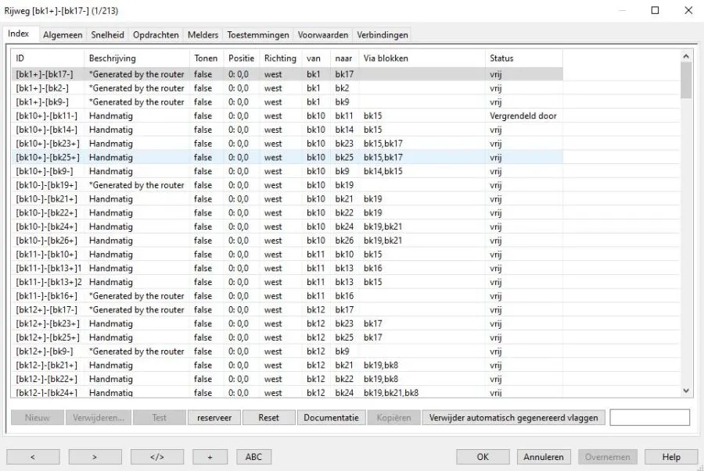The height and width of the screenshot is (471, 704).
Task: Confirm the dialog with OK
Action: [x=483, y=457]
